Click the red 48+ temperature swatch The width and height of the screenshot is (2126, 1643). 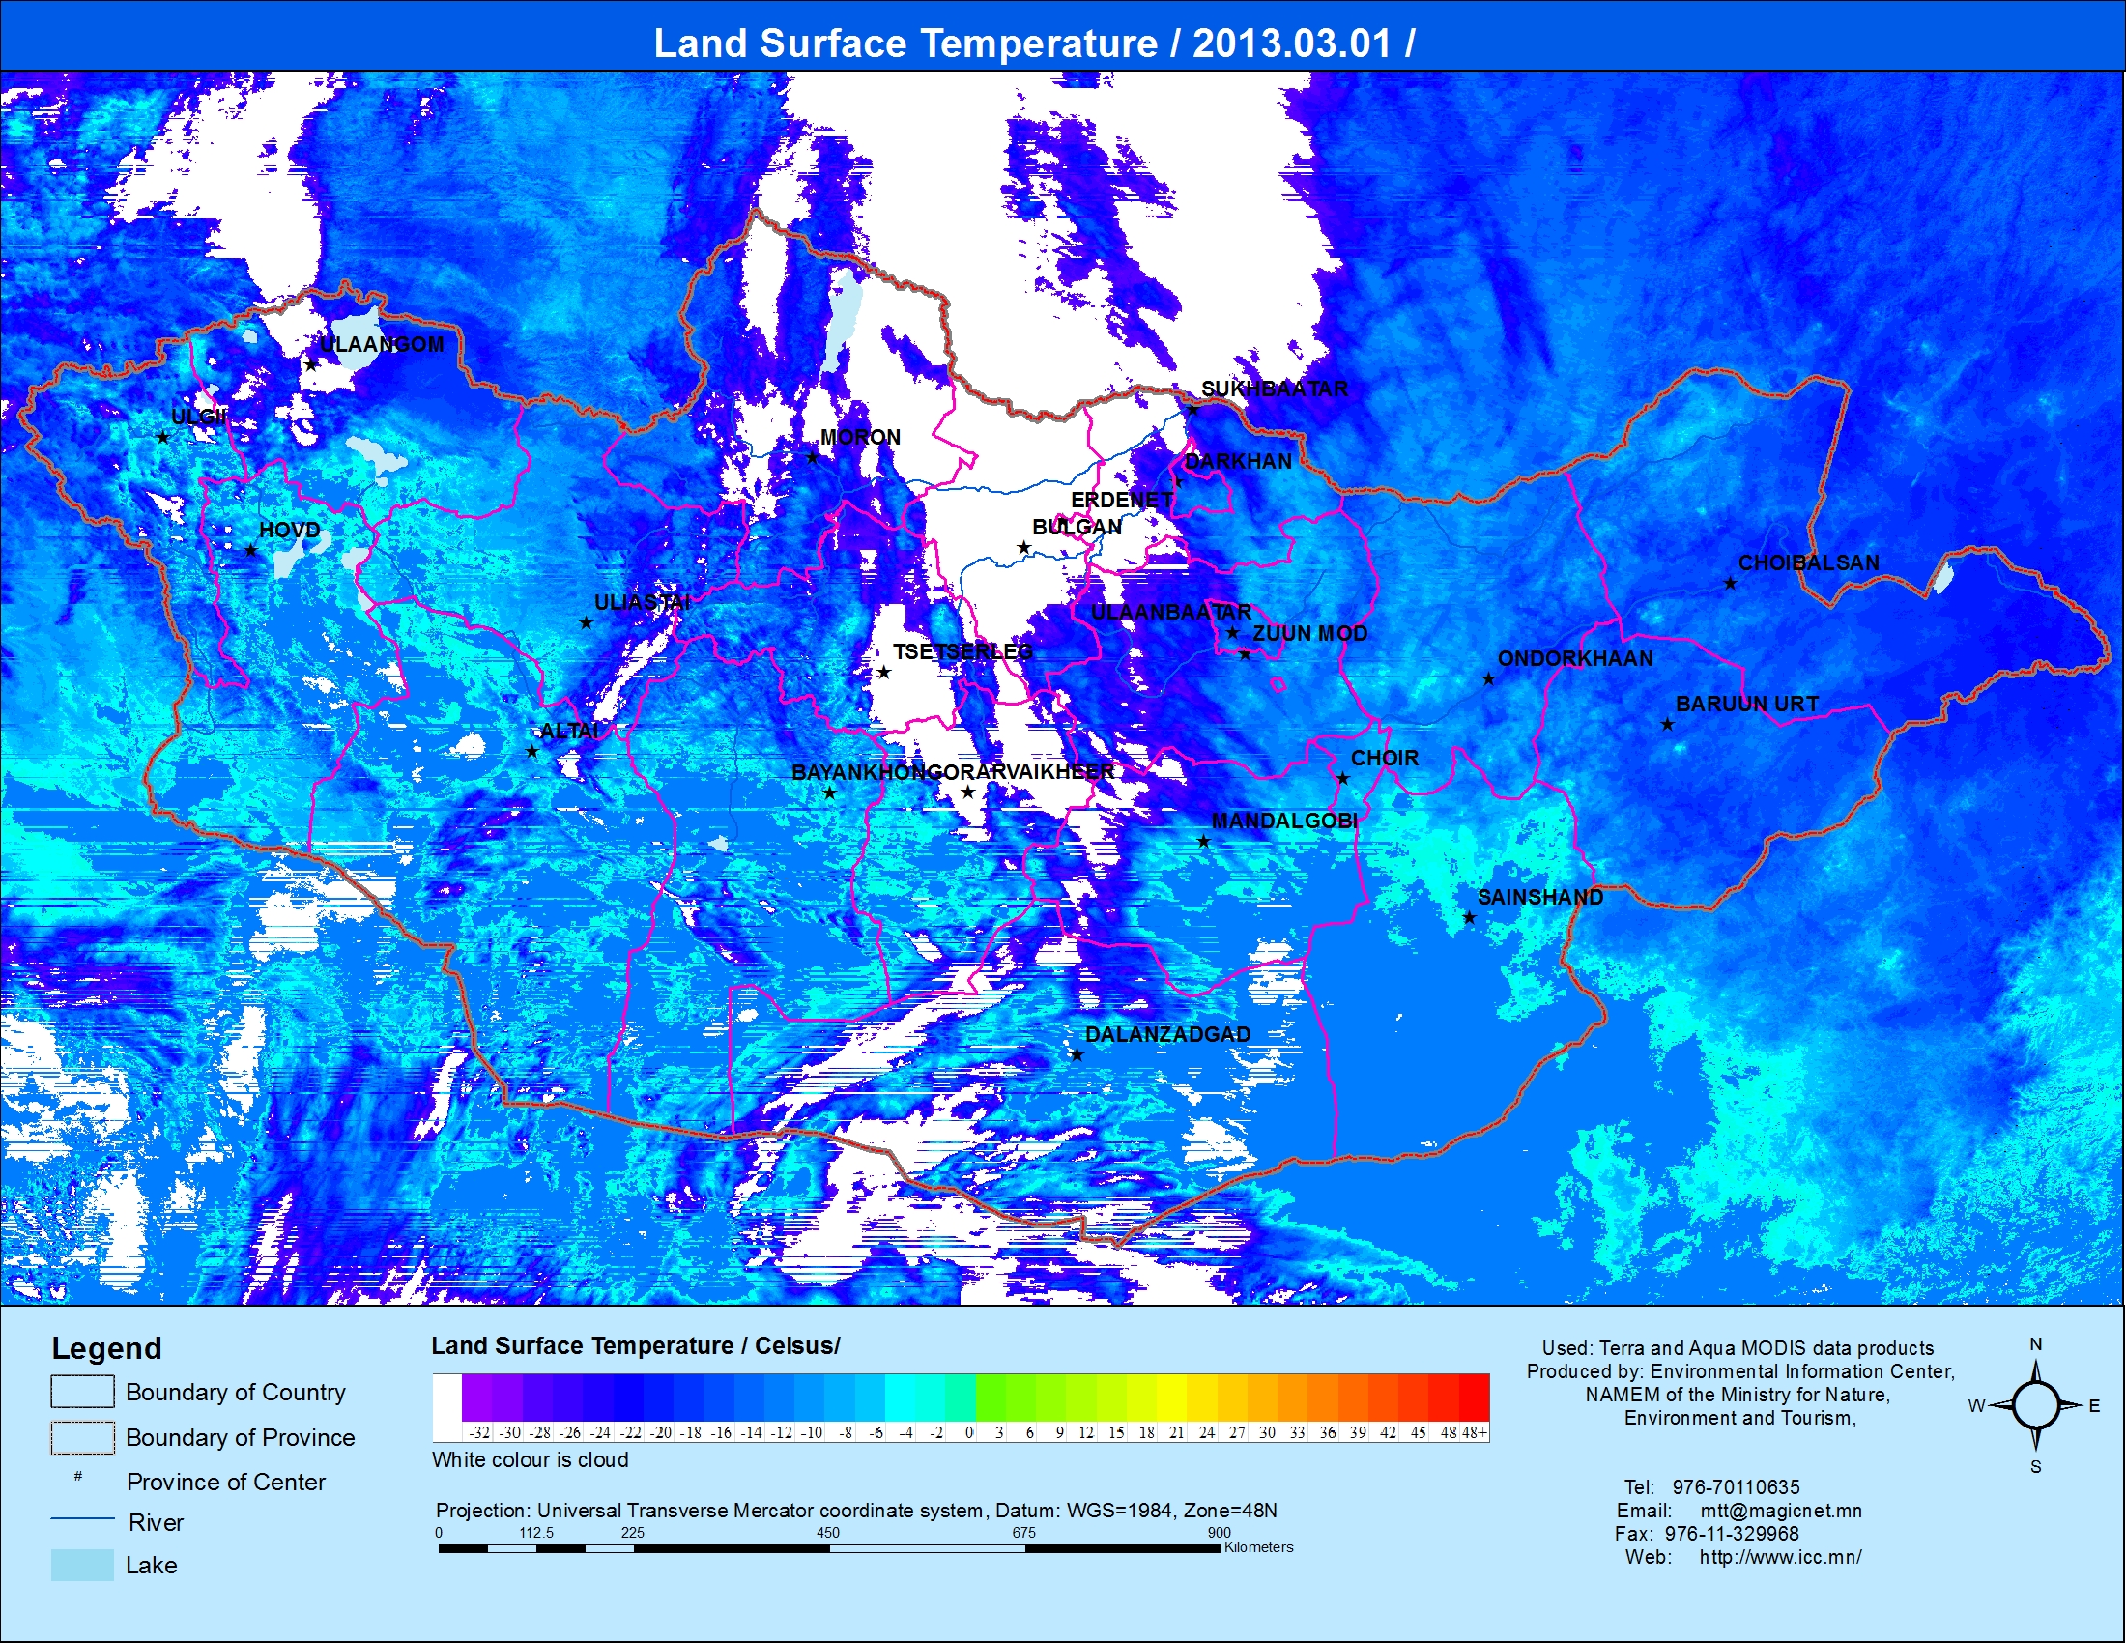click(1474, 1398)
